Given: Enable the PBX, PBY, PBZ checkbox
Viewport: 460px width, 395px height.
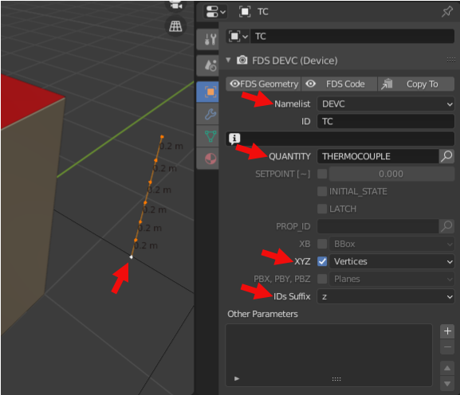Looking at the screenshot, I should pyautogui.click(x=322, y=279).
